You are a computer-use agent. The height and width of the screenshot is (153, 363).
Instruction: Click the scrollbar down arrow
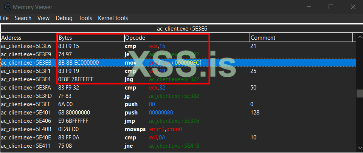360,147
